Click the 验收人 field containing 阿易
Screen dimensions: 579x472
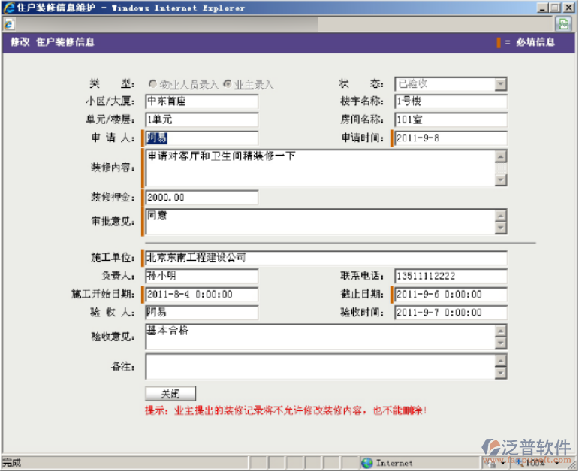click(x=201, y=313)
